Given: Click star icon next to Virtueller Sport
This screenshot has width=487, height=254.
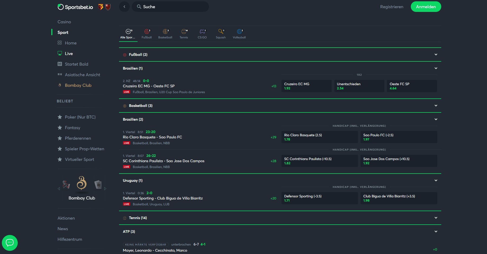Looking at the screenshot, I should [x=60, y=159].
